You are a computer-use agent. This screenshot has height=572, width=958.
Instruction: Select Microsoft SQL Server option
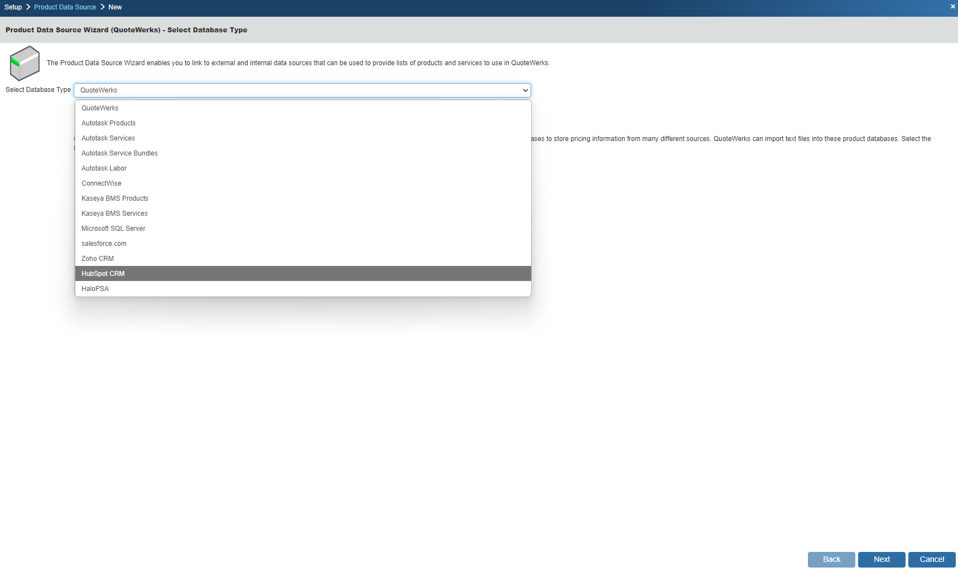(x=113, y=229)
